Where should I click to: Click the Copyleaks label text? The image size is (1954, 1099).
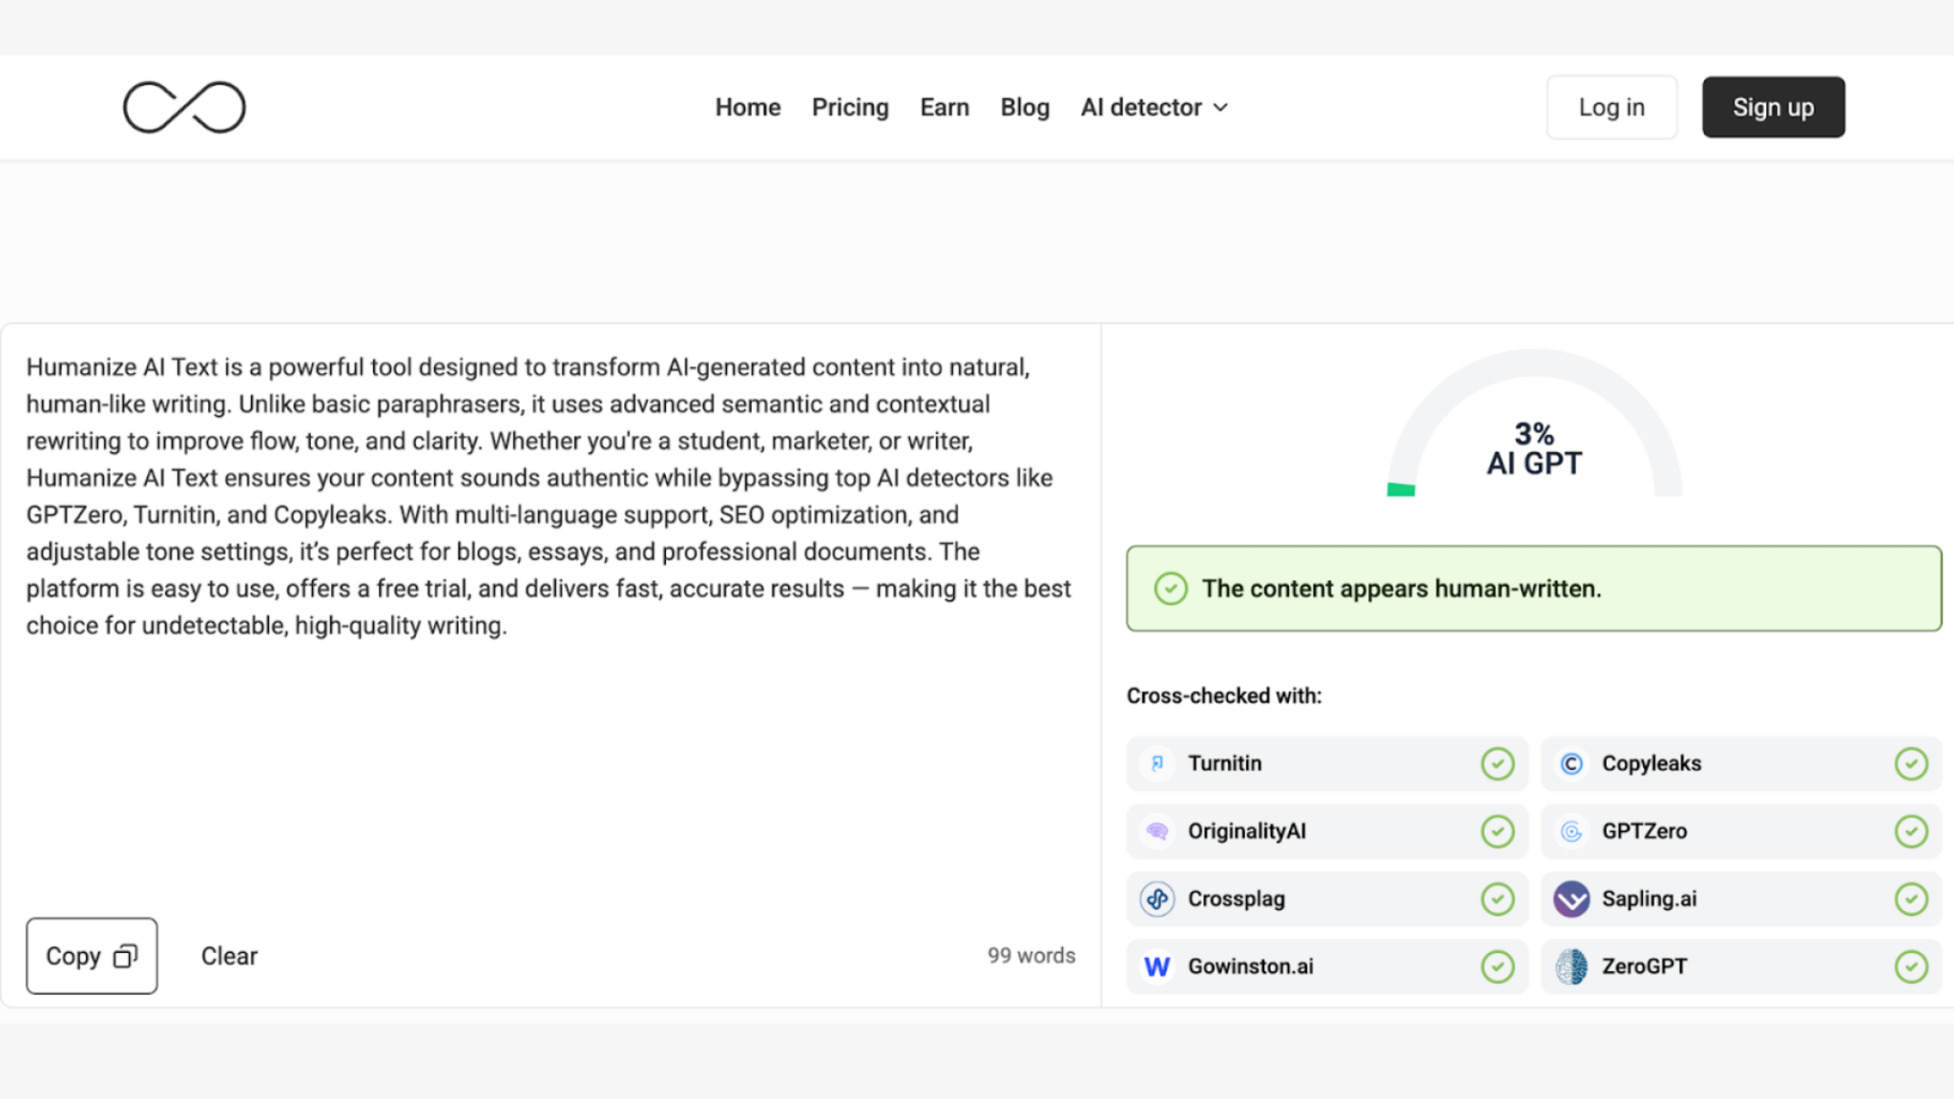(x=1652, y=763)
